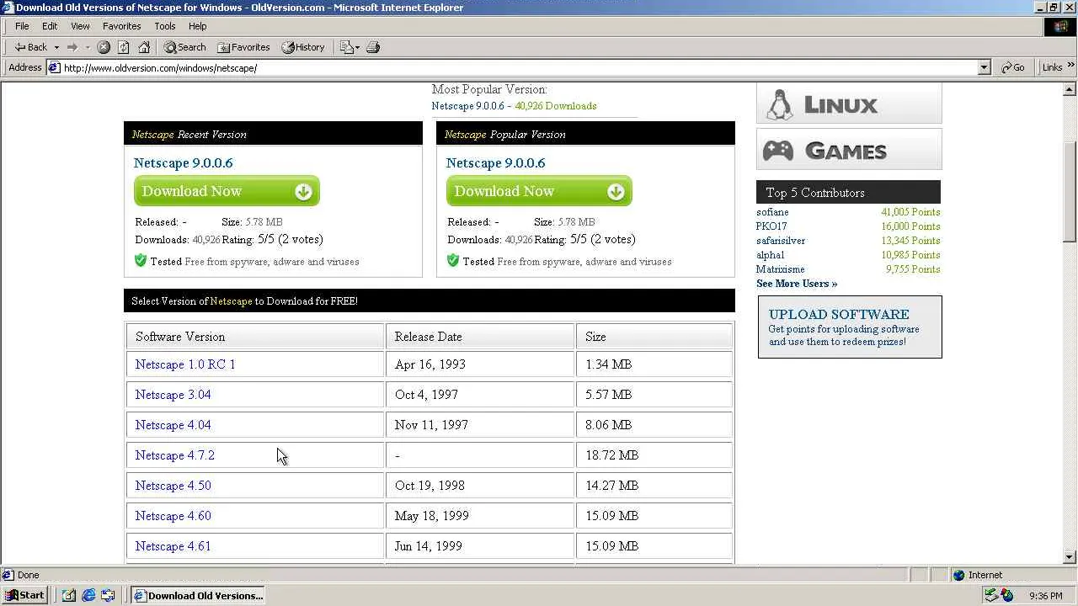Open the Help menu

197,26
